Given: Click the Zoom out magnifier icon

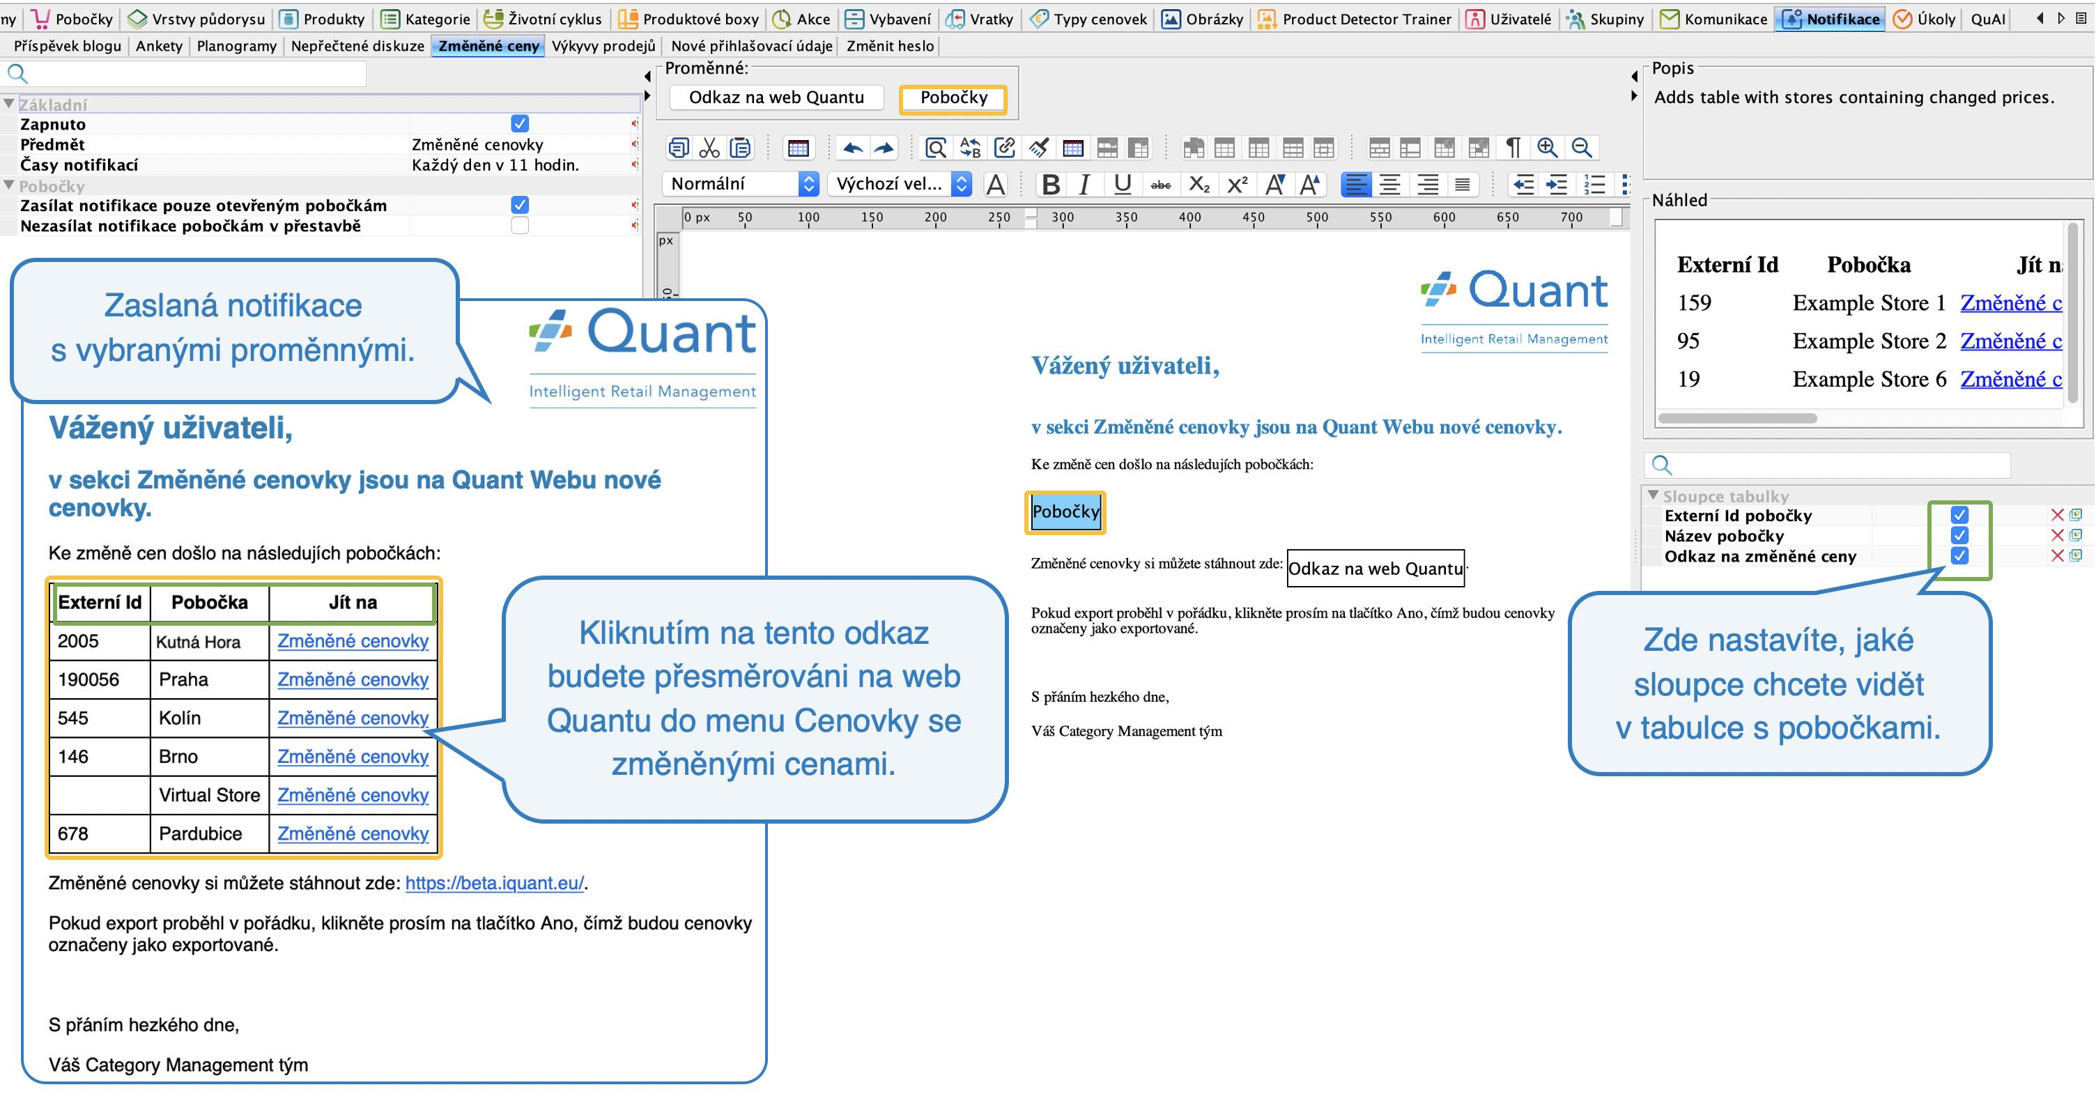Looking at the screenshot, I should [1582, 147].
